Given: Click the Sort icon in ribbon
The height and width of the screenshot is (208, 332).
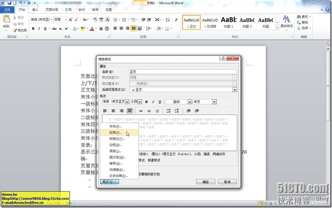Looking at the screenshot, I should click(168, 20).
